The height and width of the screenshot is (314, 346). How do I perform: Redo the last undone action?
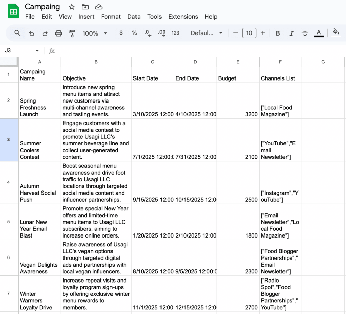point(45,33)
